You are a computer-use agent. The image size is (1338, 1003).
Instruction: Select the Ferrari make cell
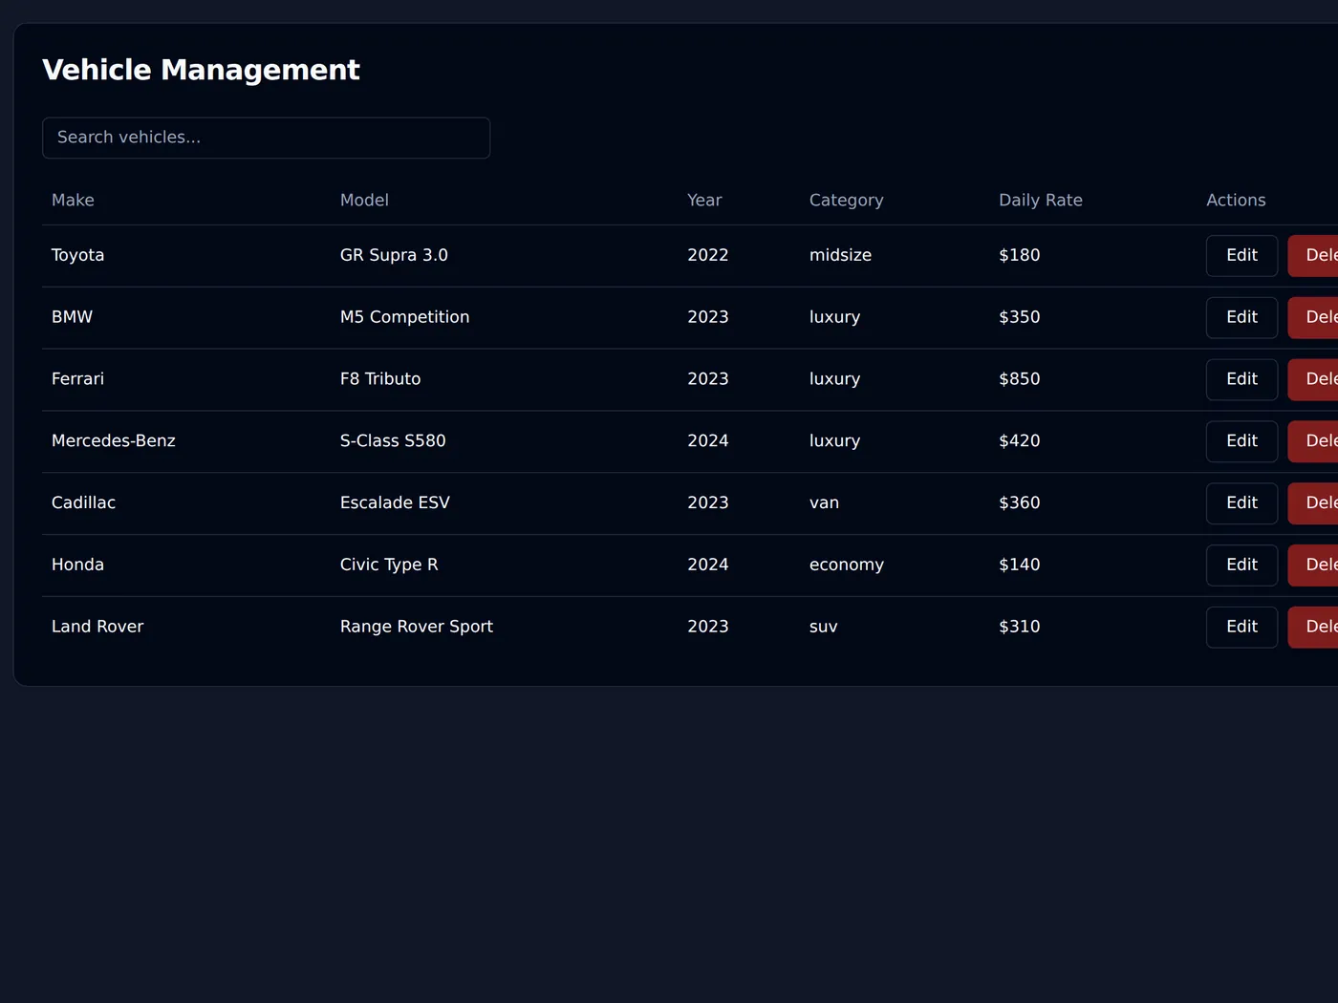click(x=77, y=379)
